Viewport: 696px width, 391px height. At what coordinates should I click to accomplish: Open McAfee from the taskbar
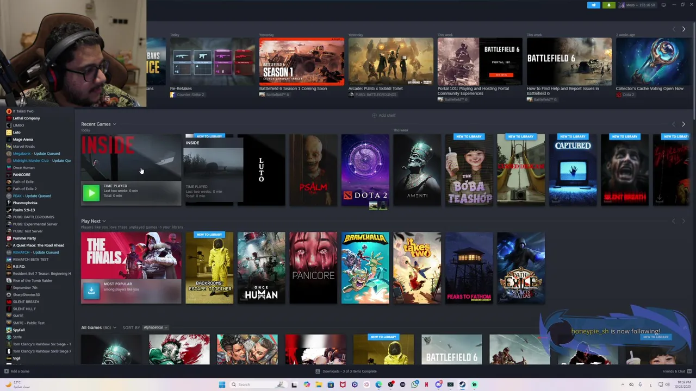coord(343,384)
